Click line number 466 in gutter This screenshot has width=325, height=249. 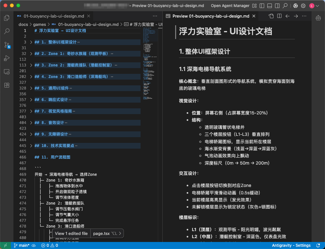coord(23,157)
